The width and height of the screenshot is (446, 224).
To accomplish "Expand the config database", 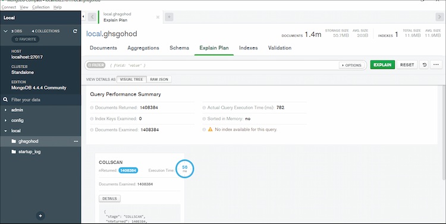I will [6, 121].
